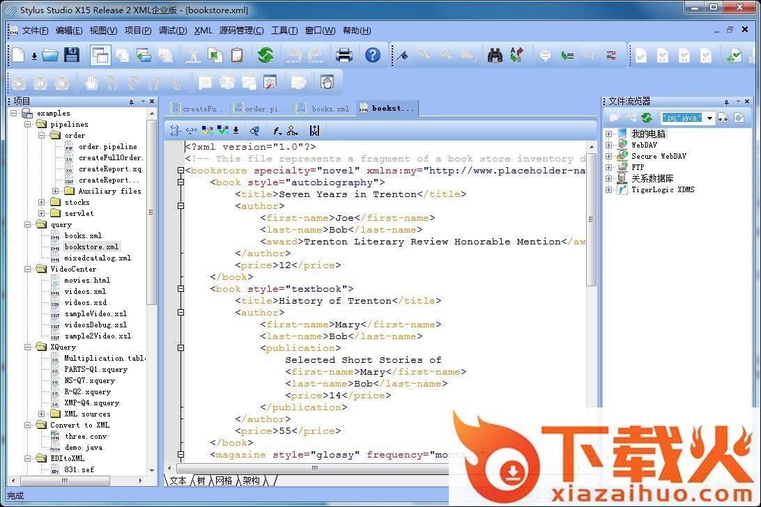
Task: Click the paste clipboard icon
Action: point(237,55)
